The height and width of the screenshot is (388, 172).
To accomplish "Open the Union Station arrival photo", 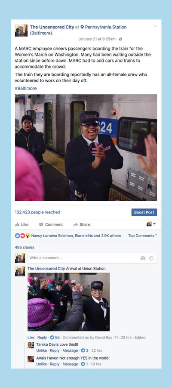I will pyautogui.click(x=68, y=302).
